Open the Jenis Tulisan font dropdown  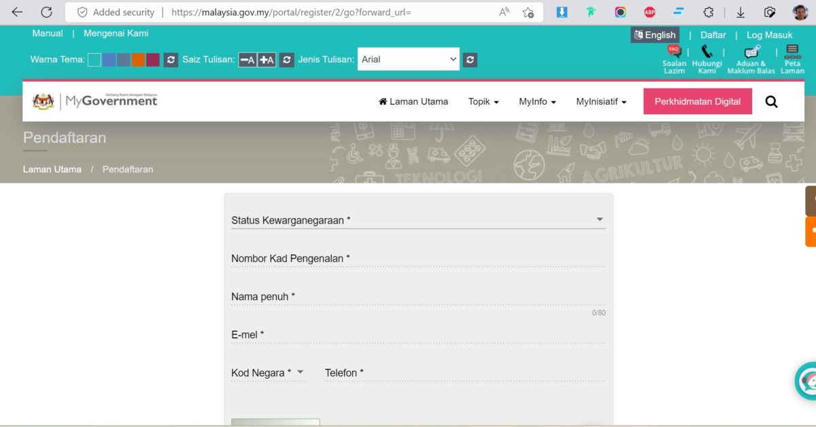(x=409, y=59)
